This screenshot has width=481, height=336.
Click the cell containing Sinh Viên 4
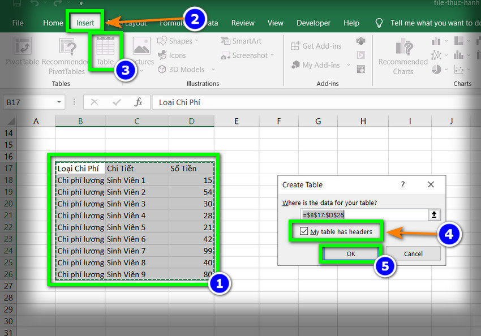click(x=137, y=216)
